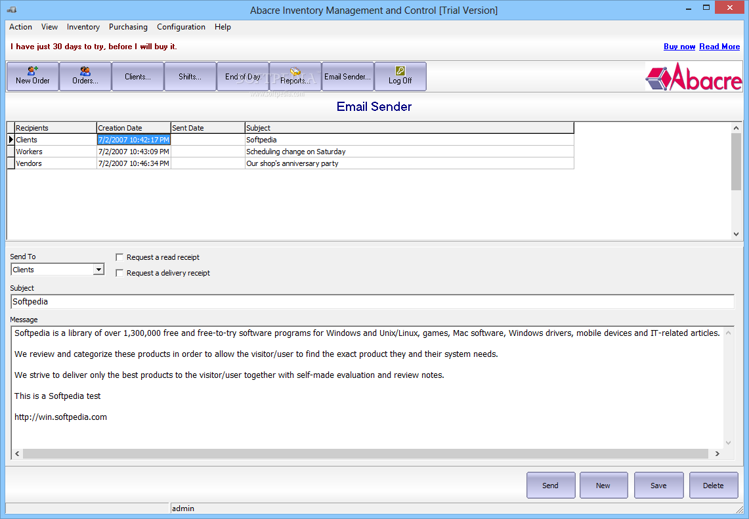Click creation date 7/2/2007 10:46:34 PM cell
The width and height of the screenshot is (749, 519).
[134, 163]
